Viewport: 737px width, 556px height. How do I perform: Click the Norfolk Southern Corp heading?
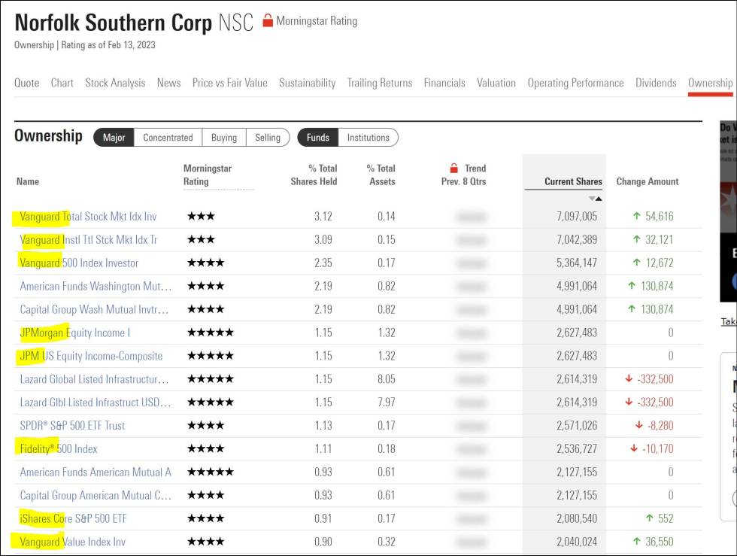point(114,23)
